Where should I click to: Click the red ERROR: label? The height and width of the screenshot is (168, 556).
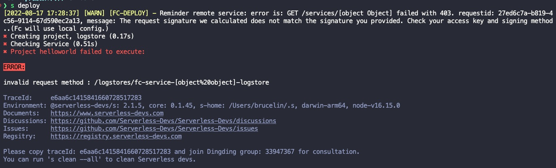click(x=14, y=67)
